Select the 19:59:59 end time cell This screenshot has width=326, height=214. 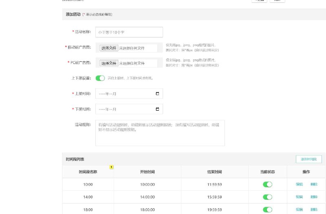215,209
